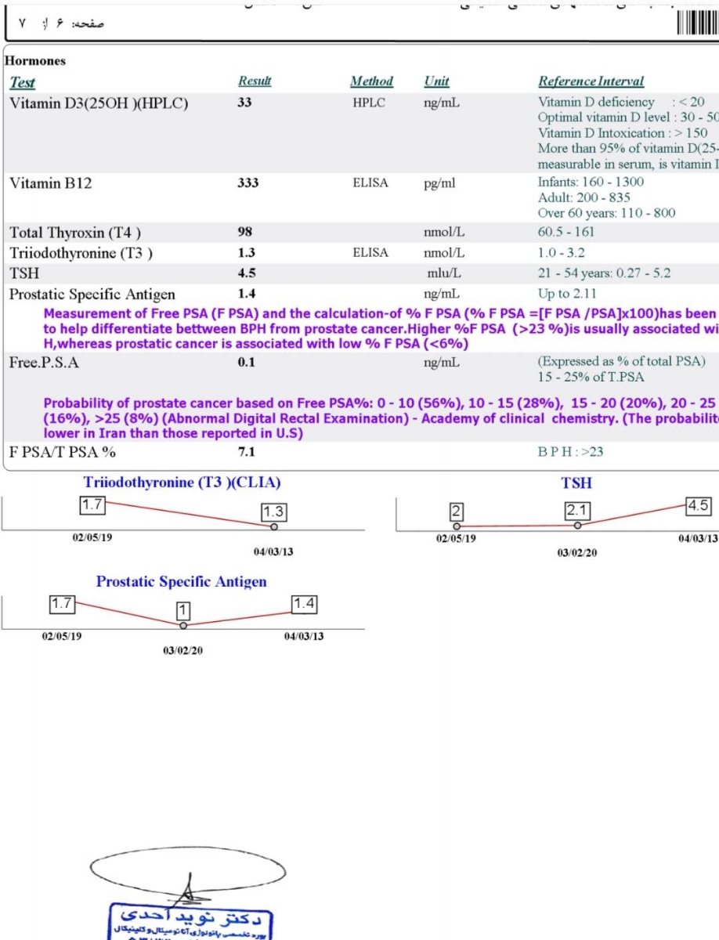Click the Vitamin B12 result 333
The width and height of the screenshot is (719, 940).
tap(247, 183)
